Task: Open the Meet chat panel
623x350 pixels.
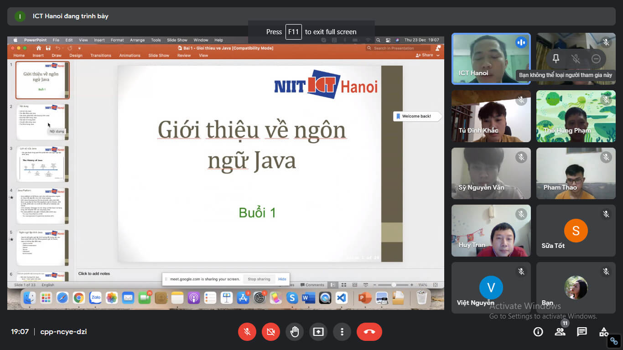Action: (581, 332)
